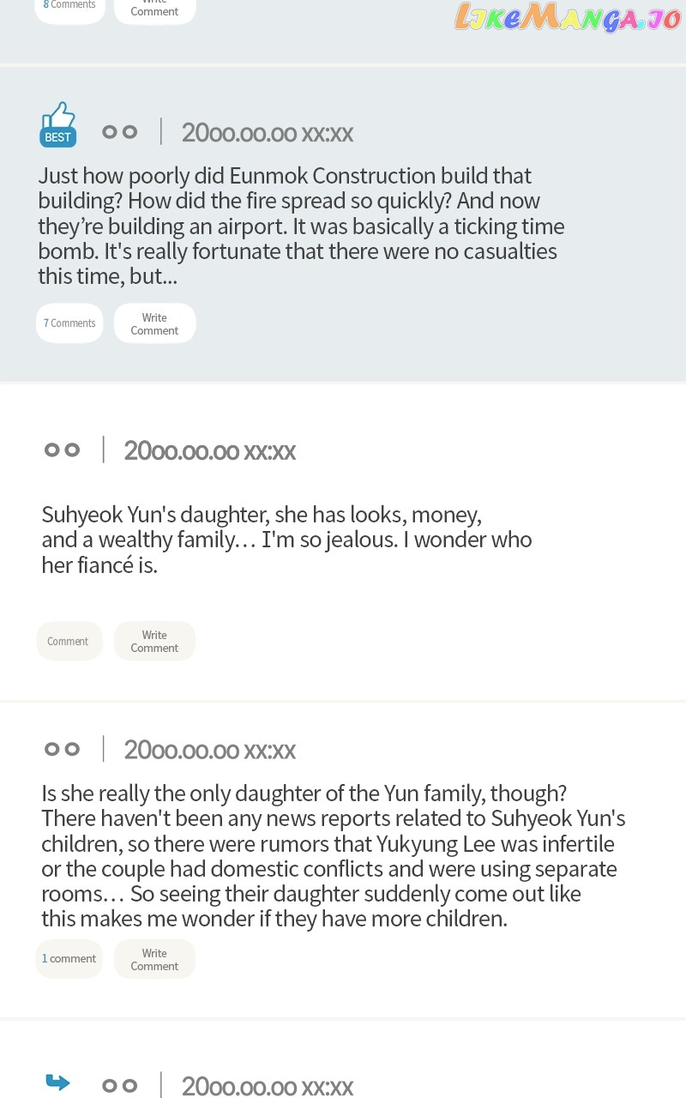The height and width of the screenshot is (1098, 686).
Task: Expand the 1 comment thread
Action: click(x=69, y=959)
